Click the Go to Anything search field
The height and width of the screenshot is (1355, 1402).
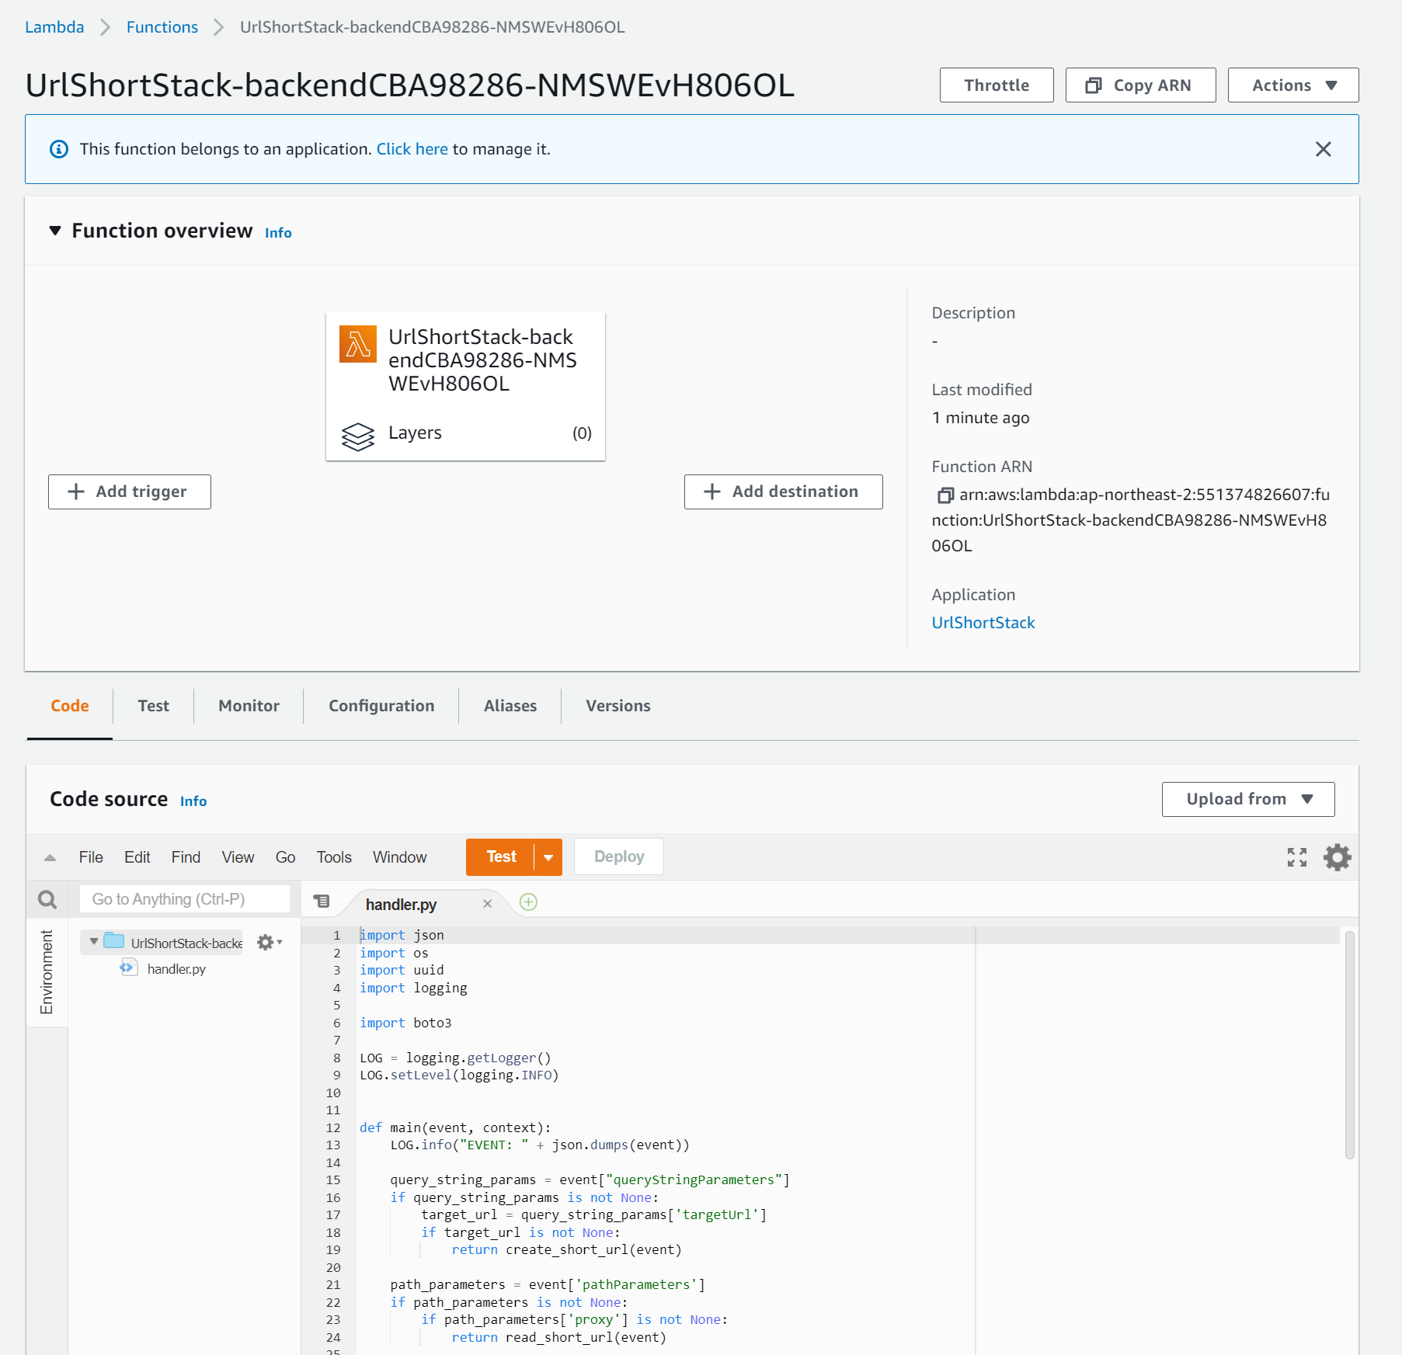point(185,899)
